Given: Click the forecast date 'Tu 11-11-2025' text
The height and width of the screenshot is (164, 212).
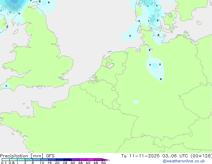Looking at the screenshot, I should click(x=140, y=156).
